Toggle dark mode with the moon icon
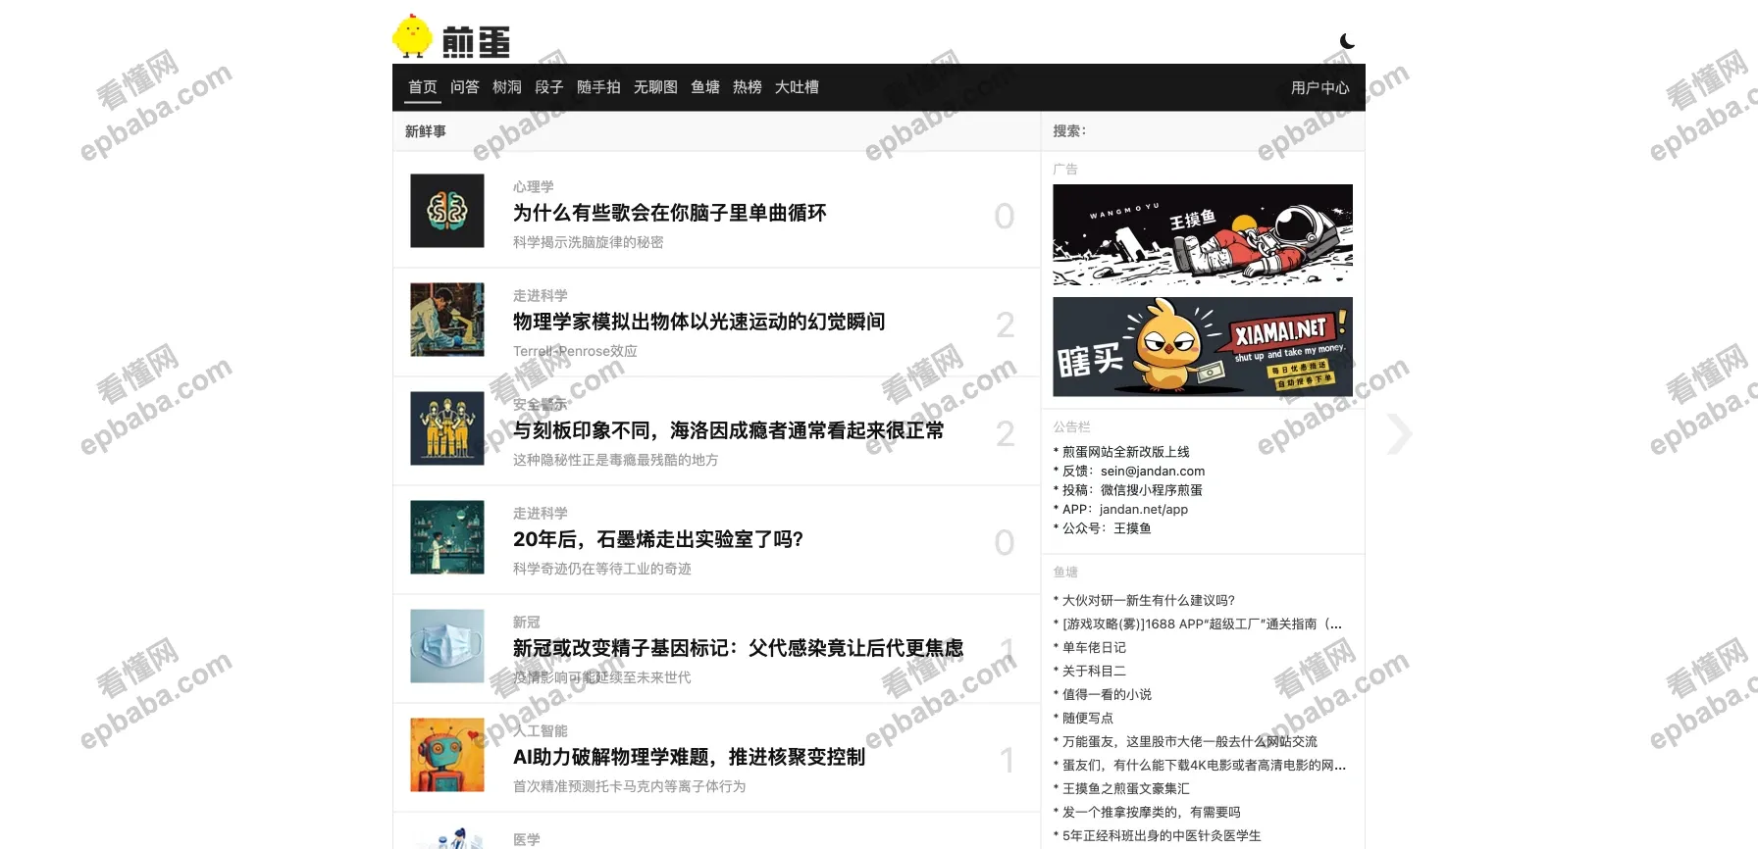Viewport: 1758px width, 849px height. 1347,41
